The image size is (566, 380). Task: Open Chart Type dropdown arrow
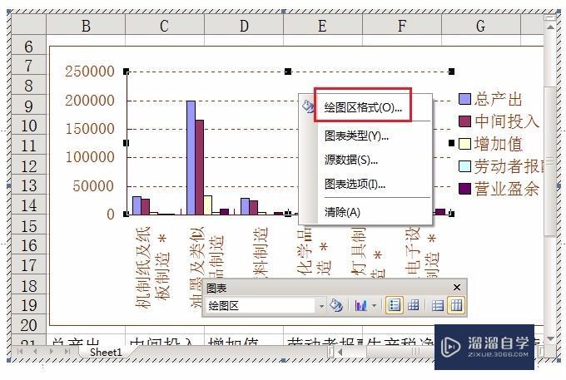[x=374, y=306]
